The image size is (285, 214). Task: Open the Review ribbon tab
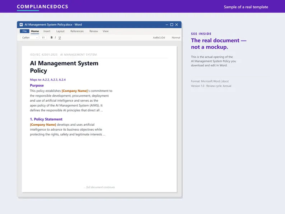(x=94, y=31)
